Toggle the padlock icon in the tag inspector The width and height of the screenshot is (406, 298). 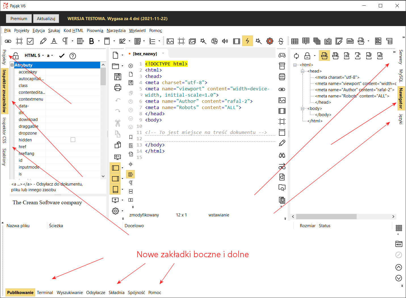[x=16, y=56]
